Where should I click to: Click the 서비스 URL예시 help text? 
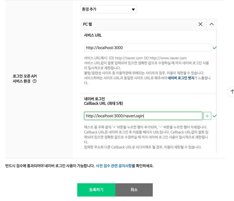[135, 58]
